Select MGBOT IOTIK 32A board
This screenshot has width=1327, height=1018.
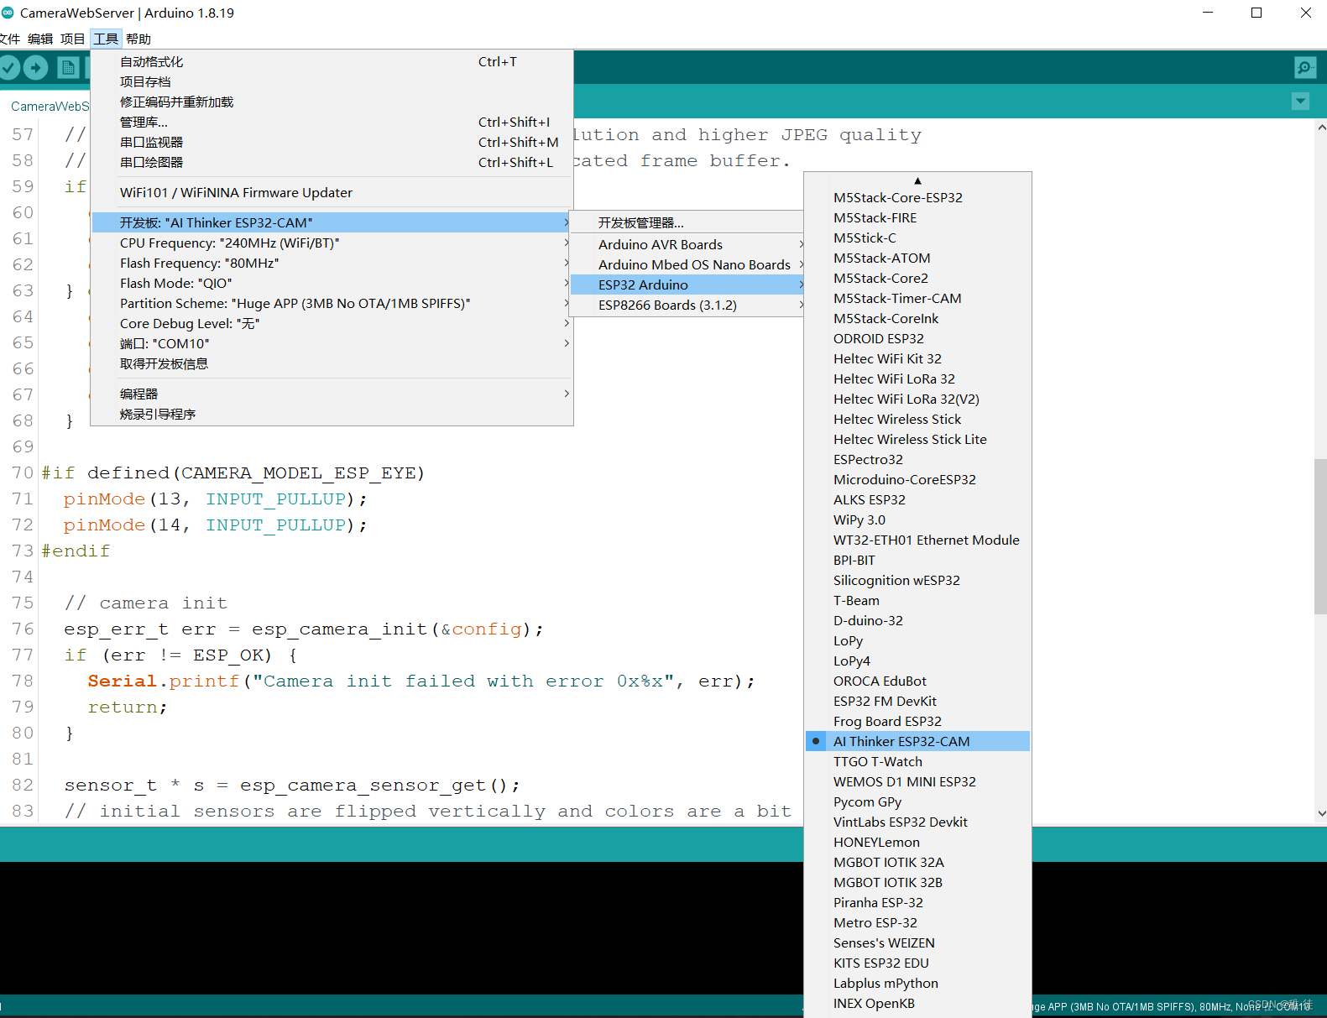(917, 862)
